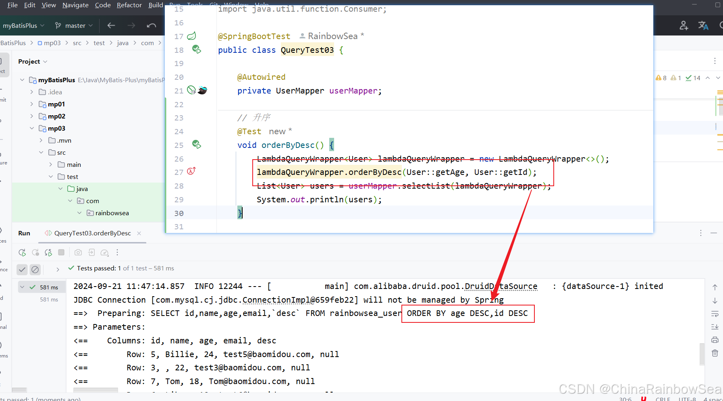723x401 pixels.
Task: Click chevron left of Tests passed text
Action: tap(58, 269)
